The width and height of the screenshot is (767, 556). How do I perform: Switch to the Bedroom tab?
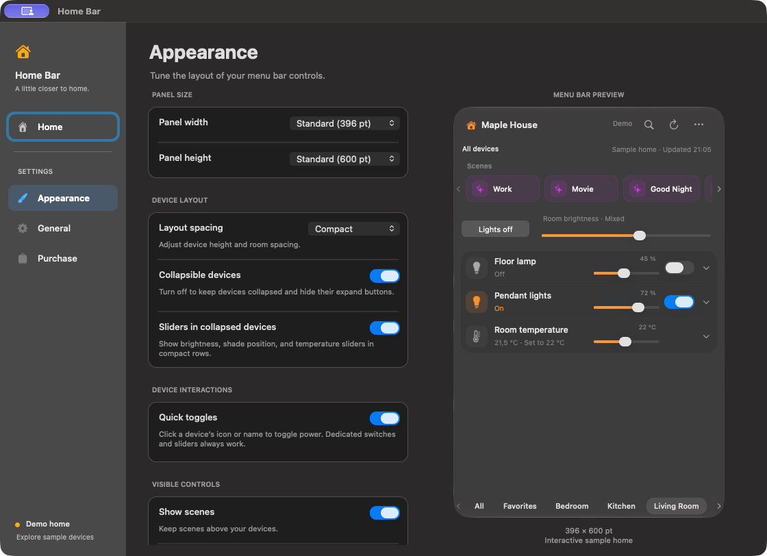tap(572, 506)
